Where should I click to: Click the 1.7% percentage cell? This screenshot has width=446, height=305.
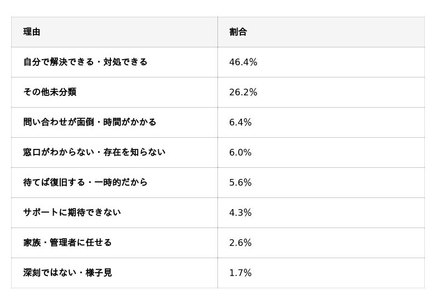pyautogui.click(x=240, y=273)
